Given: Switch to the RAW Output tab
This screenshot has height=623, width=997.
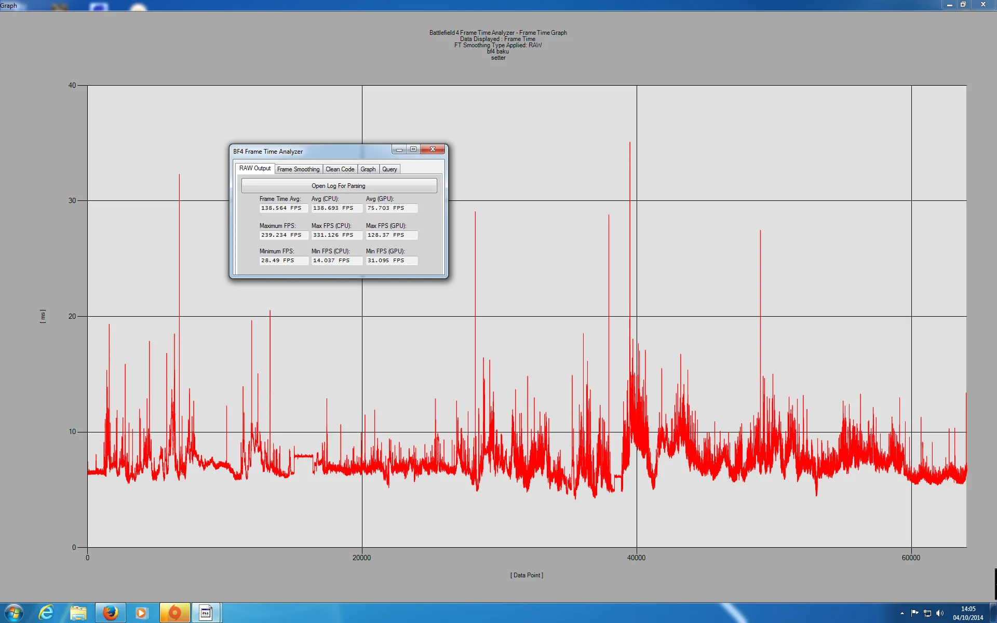Looking at the screenshot, I should pyautogui.click(x=254, y=168).
